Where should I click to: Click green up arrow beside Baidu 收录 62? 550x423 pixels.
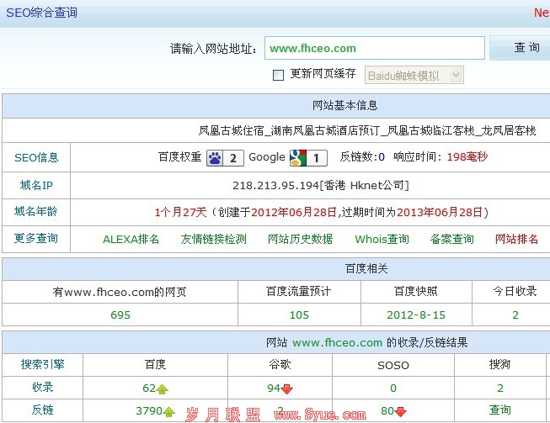point(163,389)
